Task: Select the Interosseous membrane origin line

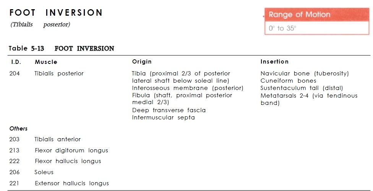Action: pos(188,88)
